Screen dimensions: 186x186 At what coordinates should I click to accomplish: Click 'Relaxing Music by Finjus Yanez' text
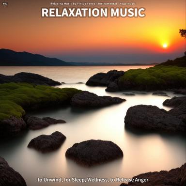click(73, 3)
